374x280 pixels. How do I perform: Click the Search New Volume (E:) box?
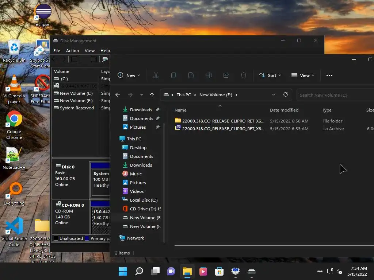335,95
